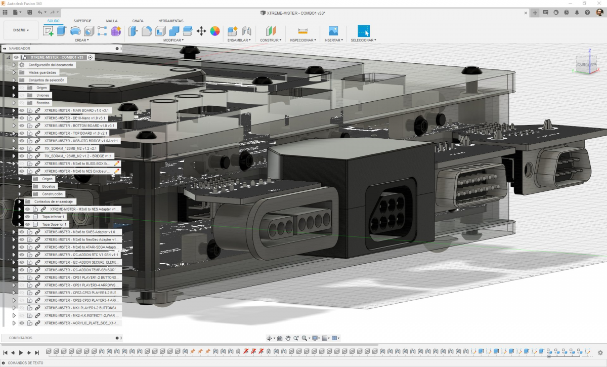Open the Job Status clock icon
Viewport: 607px width, 367px height.
[x=567, y=12]
